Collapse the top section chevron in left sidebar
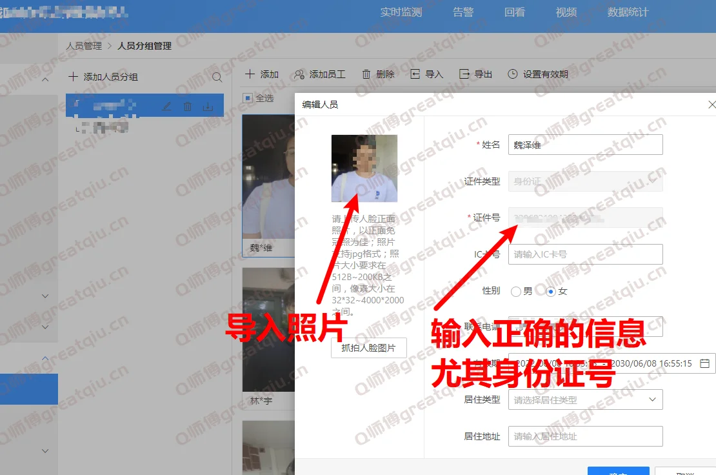 point(45,79)
